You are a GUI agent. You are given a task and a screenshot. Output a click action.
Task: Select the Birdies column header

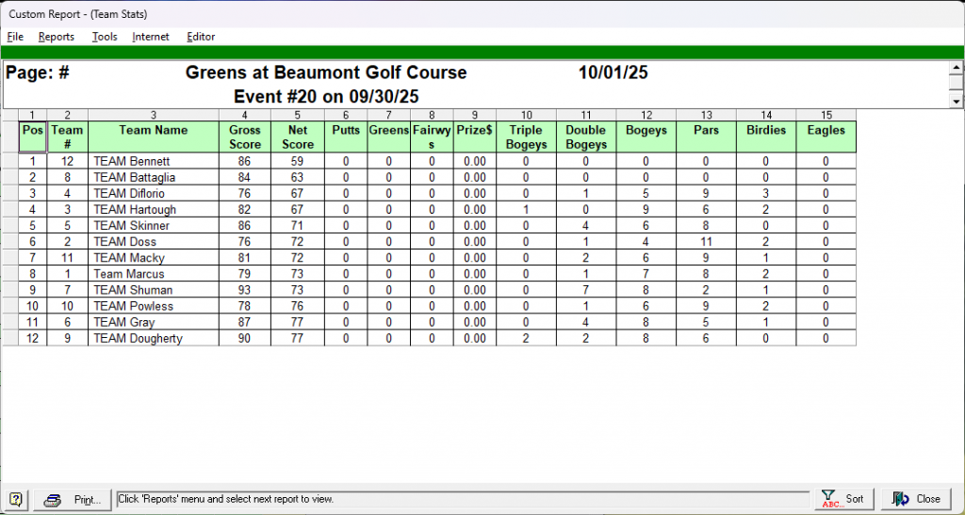pyautogui.click(x=765, y=137)
